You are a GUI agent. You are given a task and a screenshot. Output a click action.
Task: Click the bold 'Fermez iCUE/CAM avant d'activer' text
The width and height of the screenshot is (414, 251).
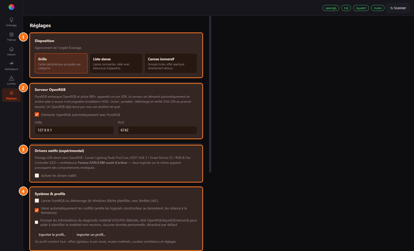click(103, 163)
